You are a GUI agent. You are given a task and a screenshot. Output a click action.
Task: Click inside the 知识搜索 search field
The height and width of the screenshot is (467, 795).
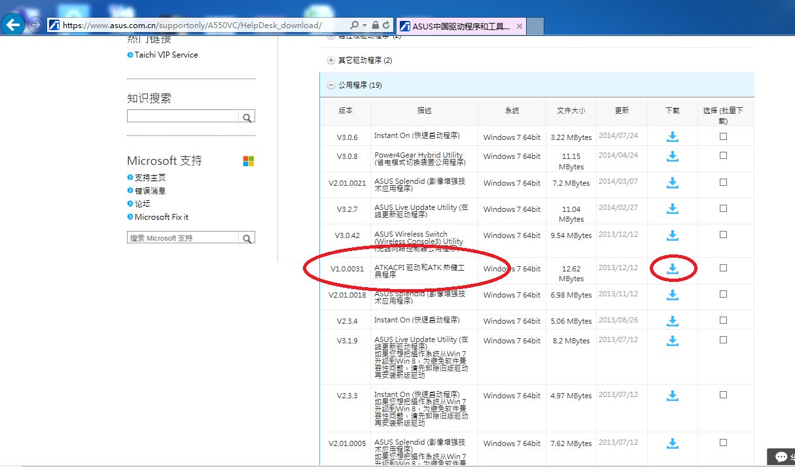183,116
